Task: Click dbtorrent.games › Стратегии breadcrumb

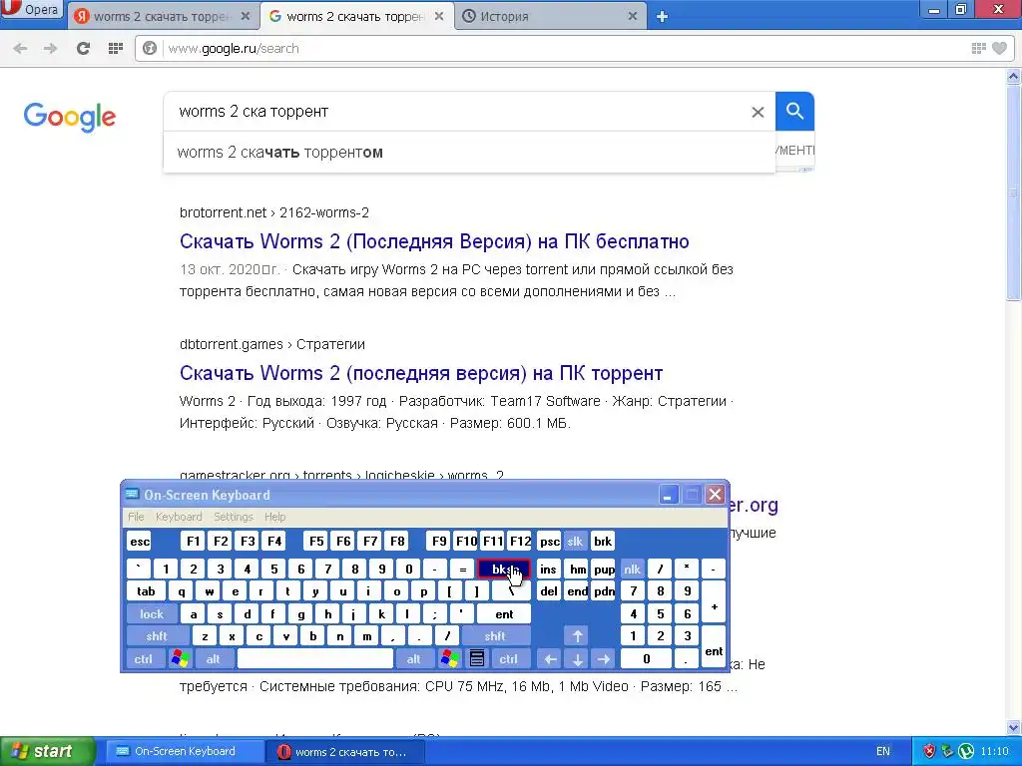Action: pyautogui.click(x=271, y=344)
